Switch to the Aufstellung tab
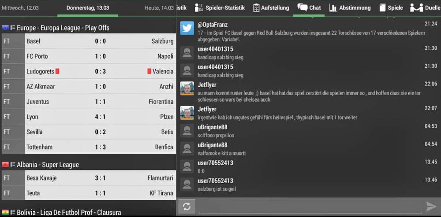Screen dimensions: 441x217 [x=271, y=8]
